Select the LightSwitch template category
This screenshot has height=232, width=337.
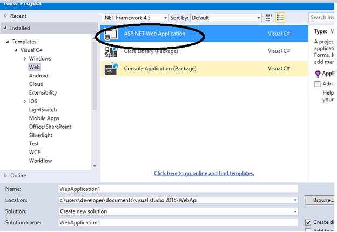(x=43, y=110)
